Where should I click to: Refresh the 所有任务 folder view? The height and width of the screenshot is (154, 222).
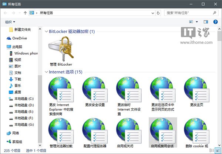pyautogui.click(x=158, y=13)
